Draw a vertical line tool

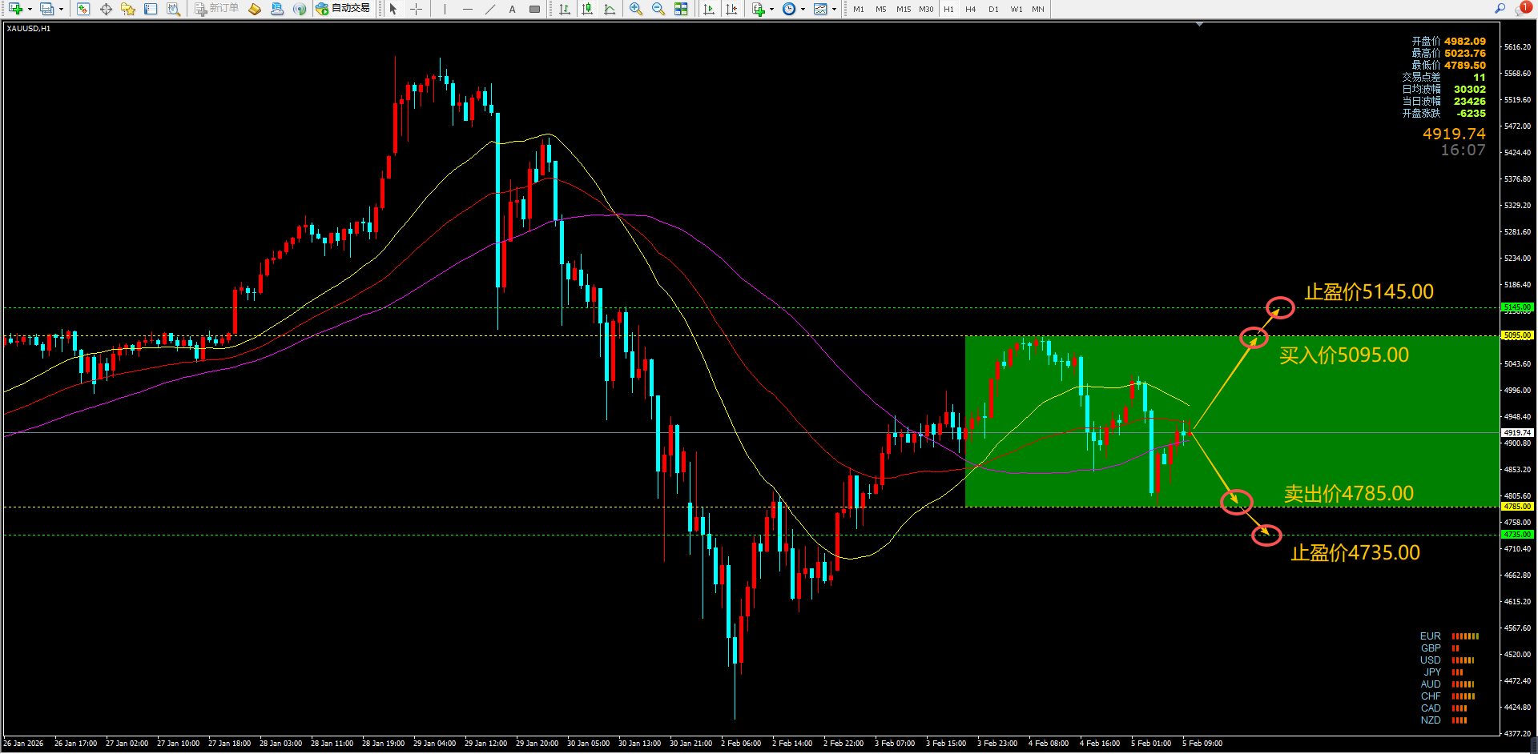(445, 9)
